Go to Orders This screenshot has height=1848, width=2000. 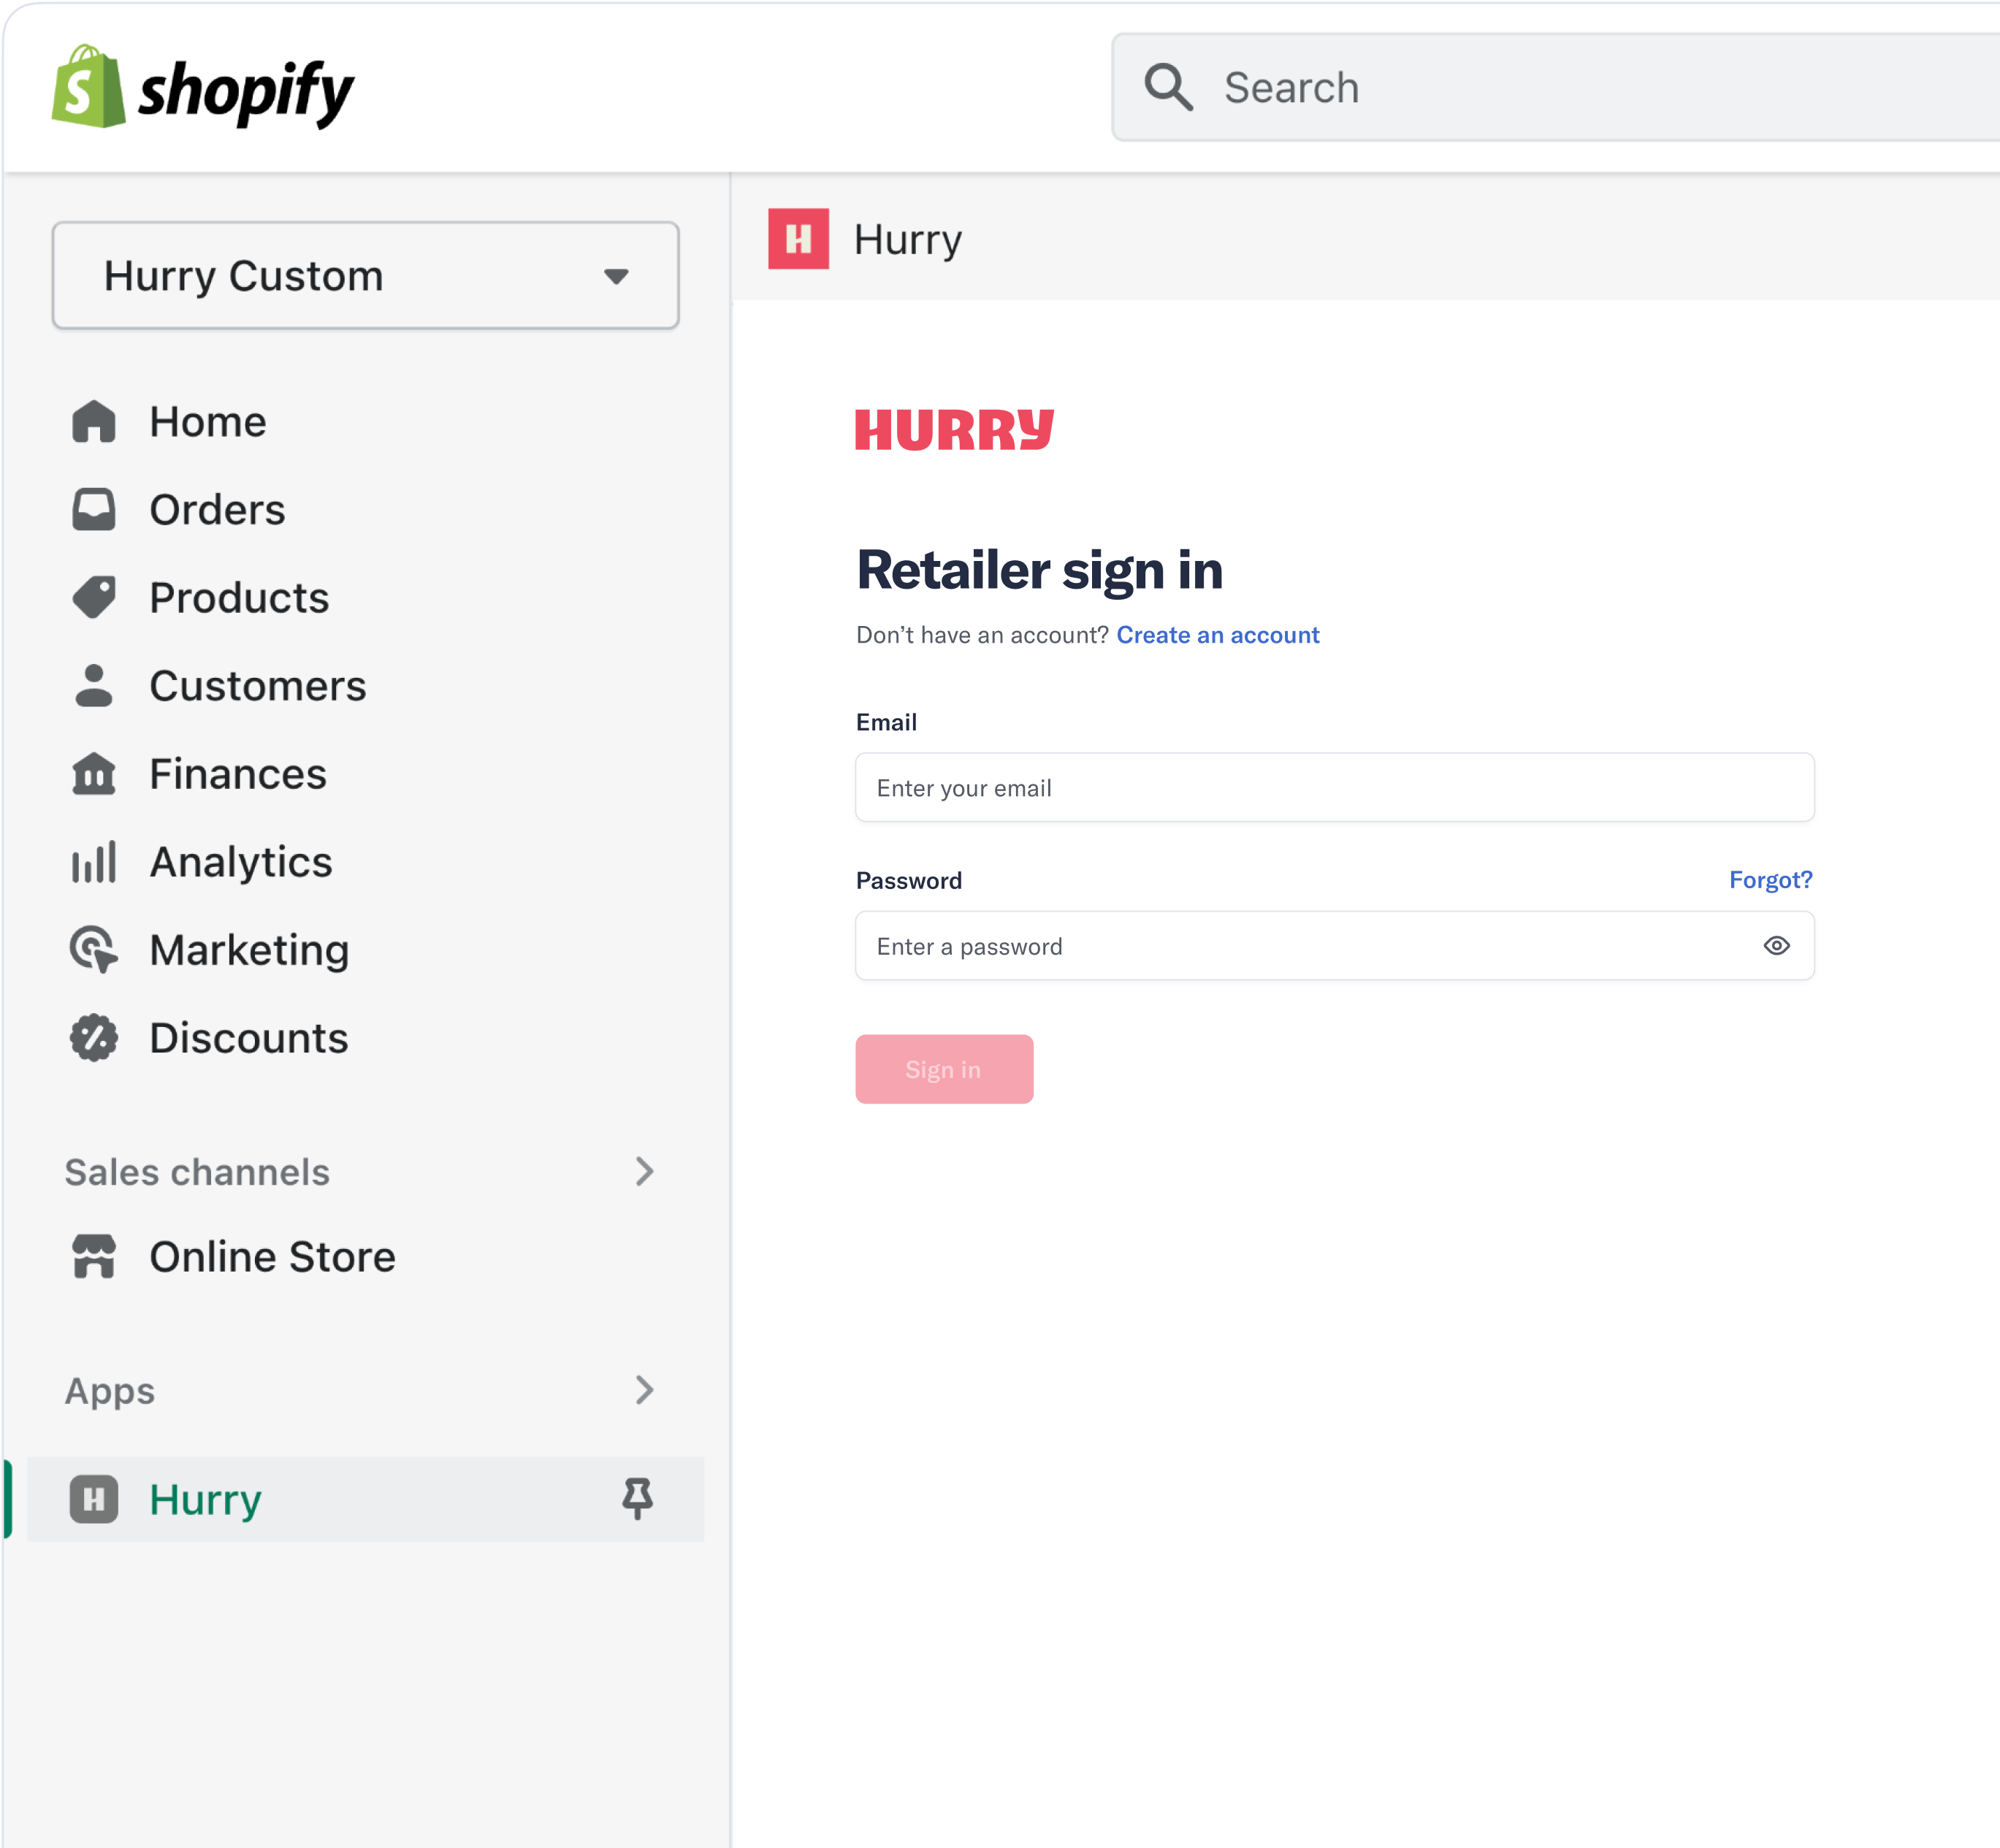tap(217, 509)
